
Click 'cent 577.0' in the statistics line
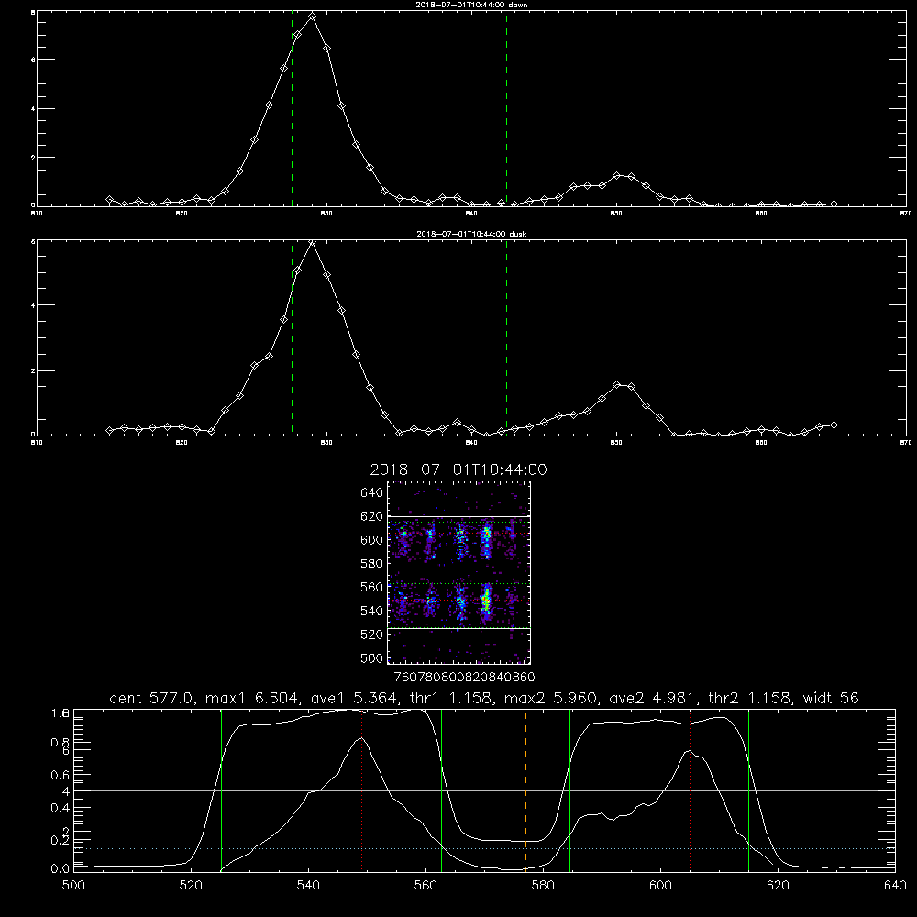[152, 698]
